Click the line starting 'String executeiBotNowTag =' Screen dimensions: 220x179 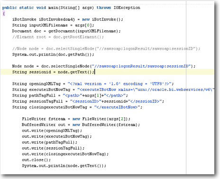[113, 89]
